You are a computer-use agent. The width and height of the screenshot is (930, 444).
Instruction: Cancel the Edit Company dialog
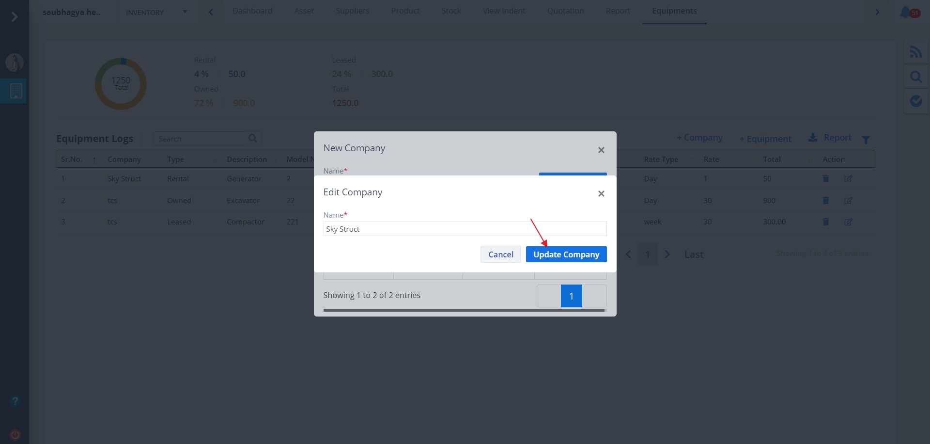tap(500, 254)
